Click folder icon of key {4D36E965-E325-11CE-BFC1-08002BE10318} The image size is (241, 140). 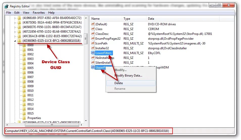[19, 41]
